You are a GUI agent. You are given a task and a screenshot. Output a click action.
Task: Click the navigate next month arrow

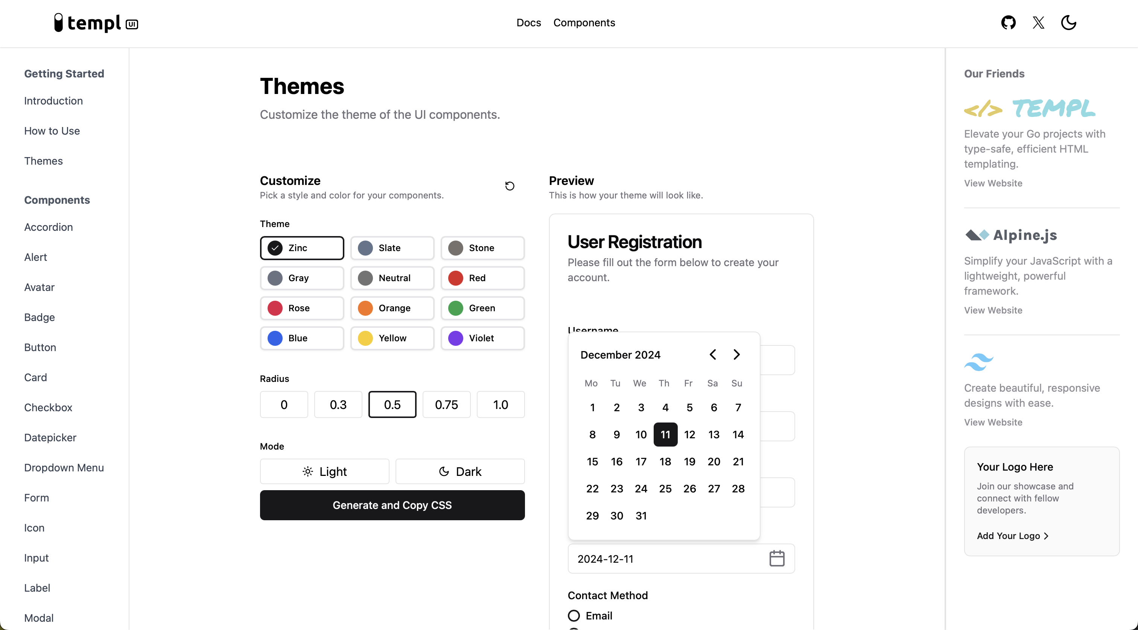coord(736,354)
